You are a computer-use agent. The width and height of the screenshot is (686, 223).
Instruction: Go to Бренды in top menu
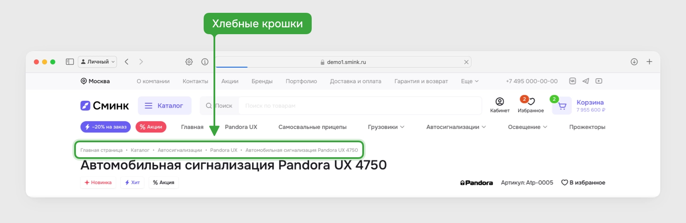pos(262,81)
